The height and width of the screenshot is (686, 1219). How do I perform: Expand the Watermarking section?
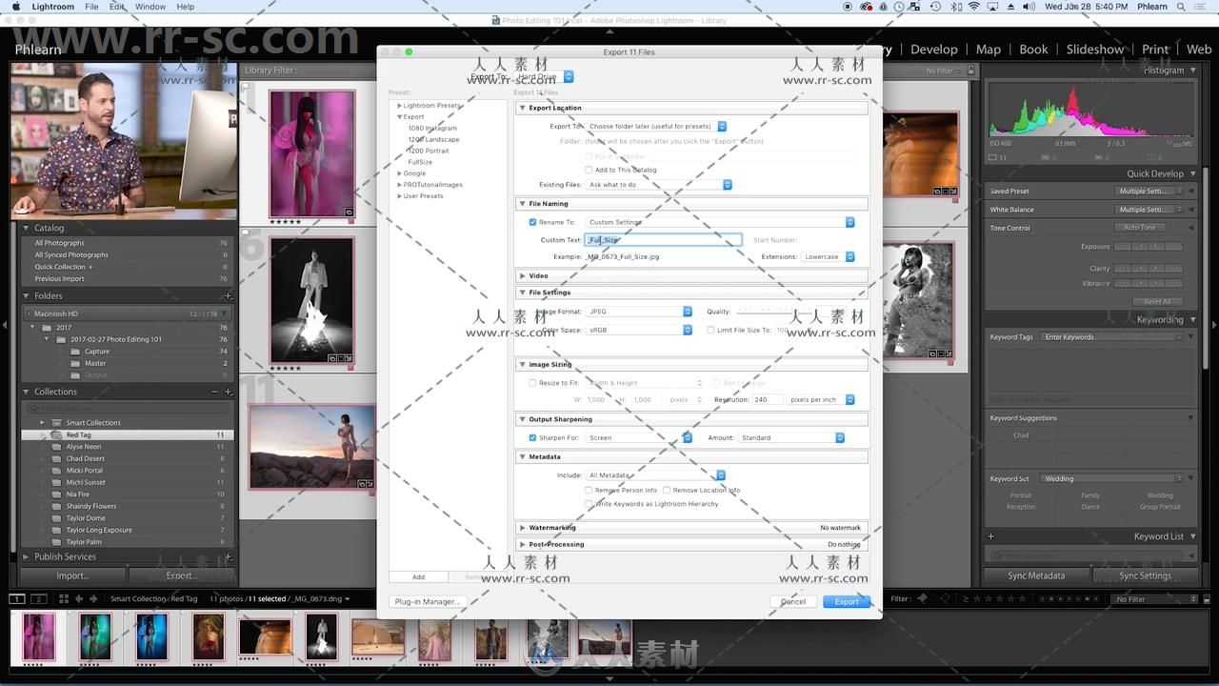tap(522, 527)
